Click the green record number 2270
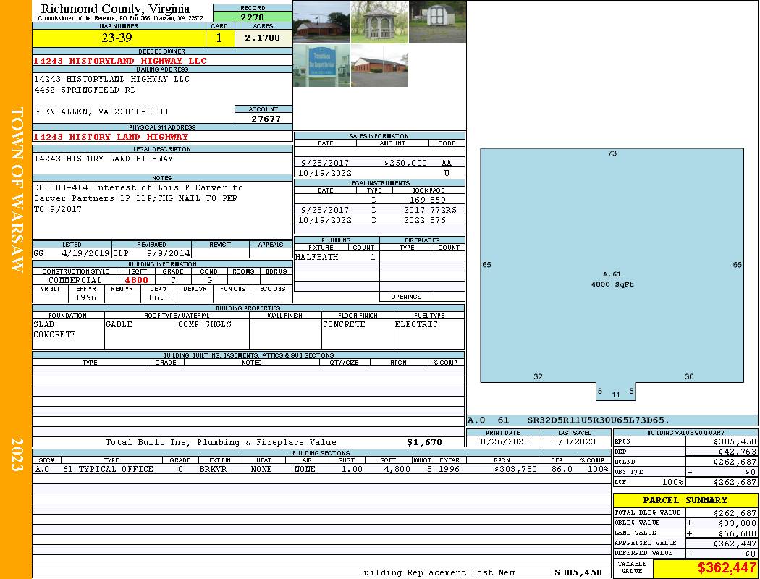This screenshot has width=760, height=579. coord(253,17)
